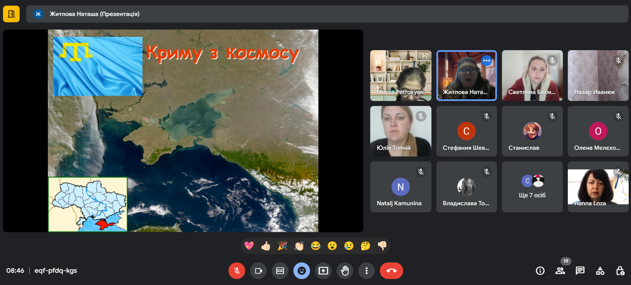Open the meeting details info icon
Viewport: 631px width, 285px height.
tap(540, 271)
